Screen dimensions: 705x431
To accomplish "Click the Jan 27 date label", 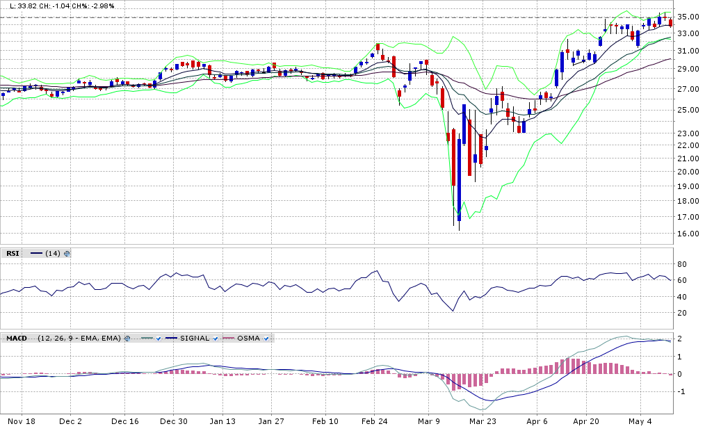I will click(x=271, y=421).
